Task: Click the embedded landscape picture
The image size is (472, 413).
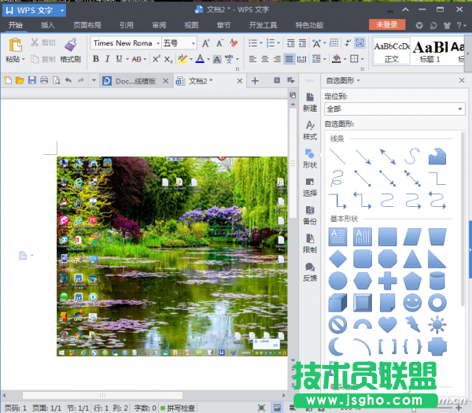Action: (172, 256)
